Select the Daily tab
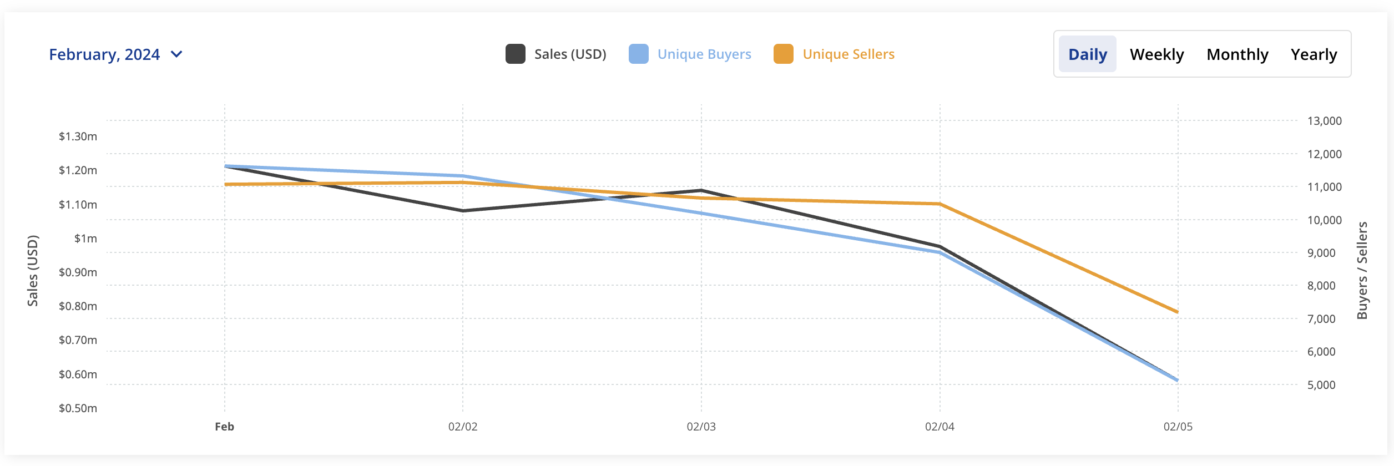The image size is (1394, 466). tap(1088, 54)
